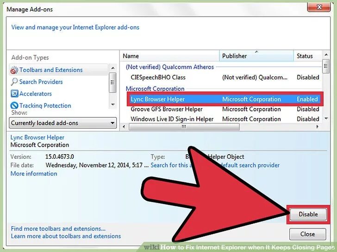Image resolution: width=337 pixels, height=252 pixels.
Task: Click the Close button
Action: [307, 234]
